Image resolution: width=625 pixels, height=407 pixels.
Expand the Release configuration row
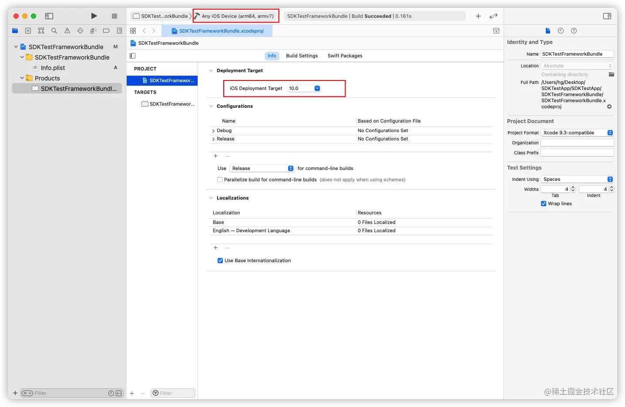pyautogui.click(x=213, y=139)
